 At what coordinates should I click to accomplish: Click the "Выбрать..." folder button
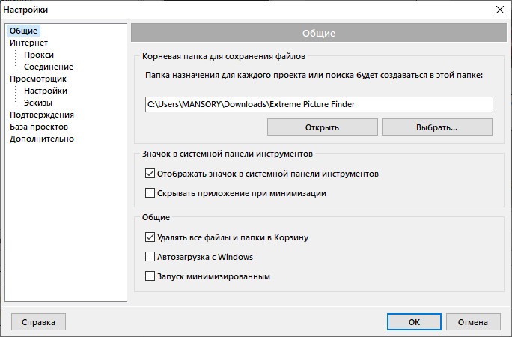tap(436, 127)
